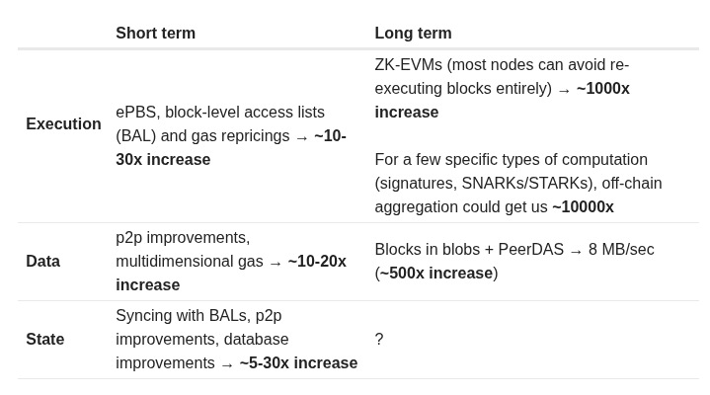Click the "Short term" column header

click(155, 33)
